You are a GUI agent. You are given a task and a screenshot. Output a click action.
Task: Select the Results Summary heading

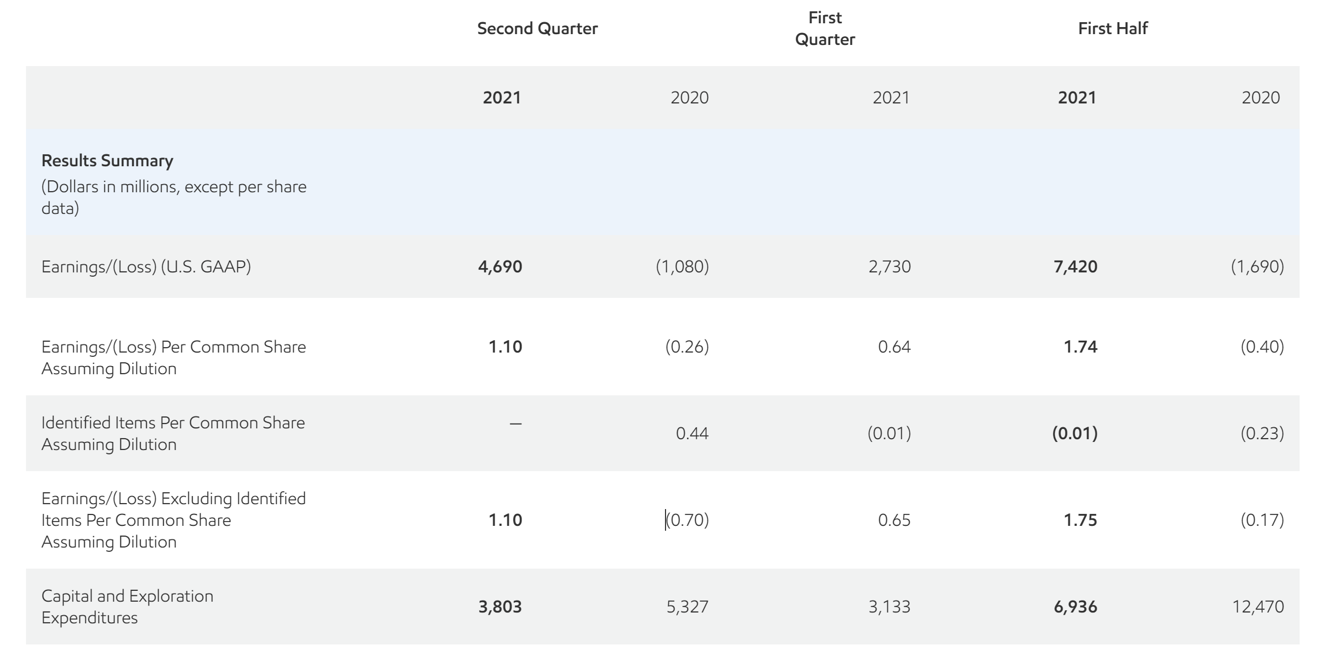107,161
